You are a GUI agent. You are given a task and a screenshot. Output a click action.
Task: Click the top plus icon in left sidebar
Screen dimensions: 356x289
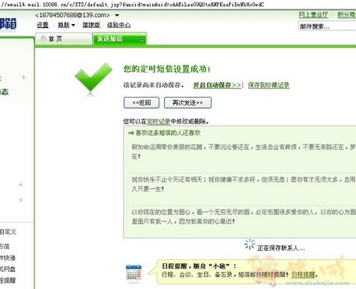(x=23, y=77)
